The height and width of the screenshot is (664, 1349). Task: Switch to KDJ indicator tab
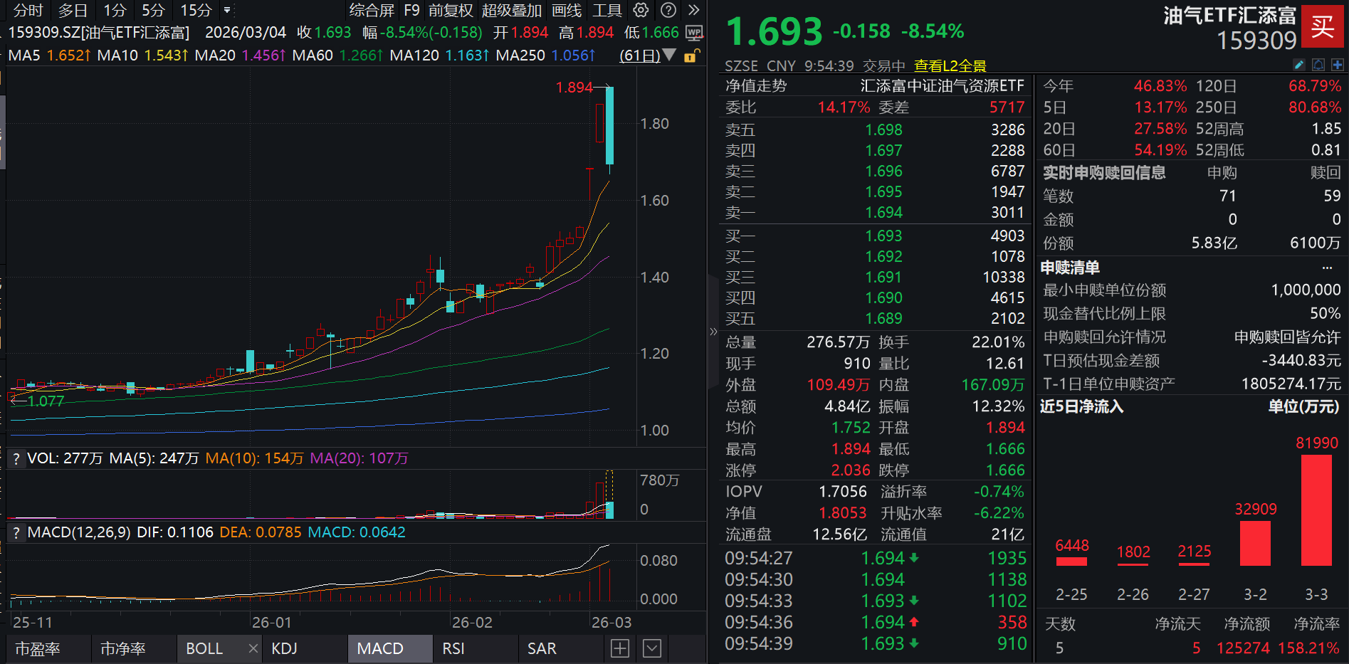(285, 648)
